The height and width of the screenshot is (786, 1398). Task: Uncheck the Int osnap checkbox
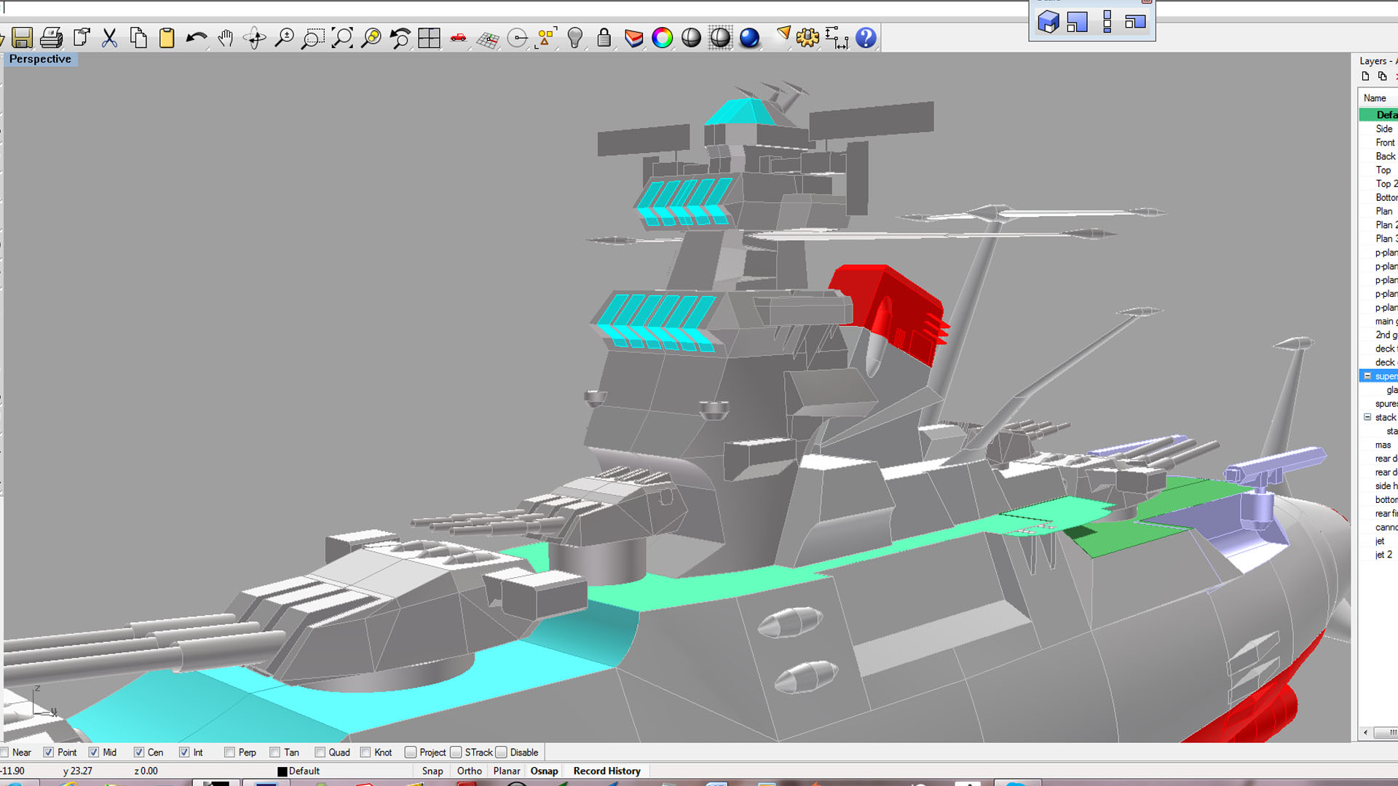pyautogui.click(x=184, y=753)
